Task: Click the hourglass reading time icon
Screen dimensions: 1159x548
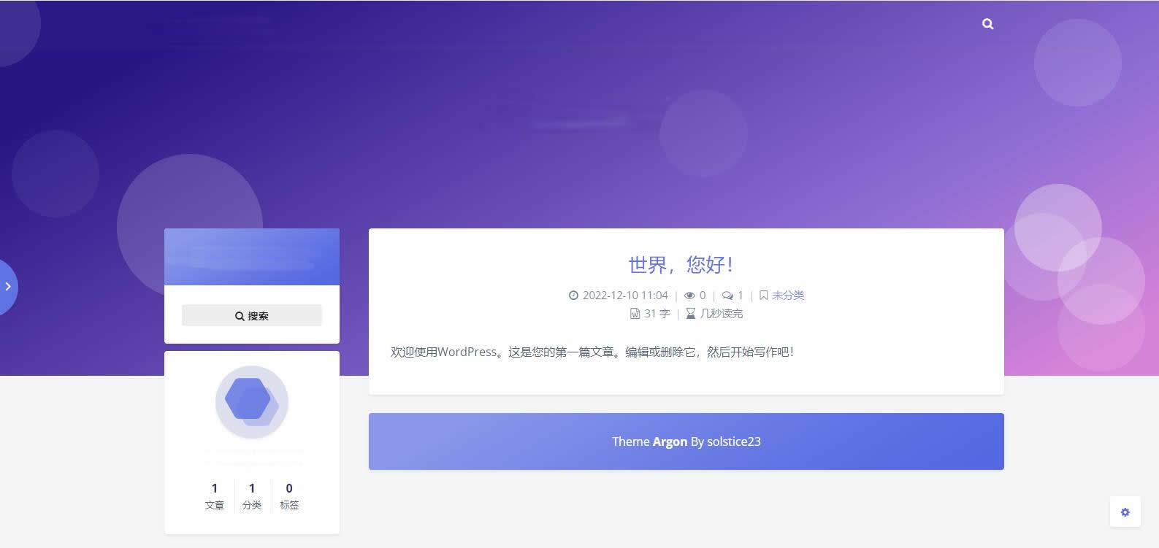Action: point(690,314)
